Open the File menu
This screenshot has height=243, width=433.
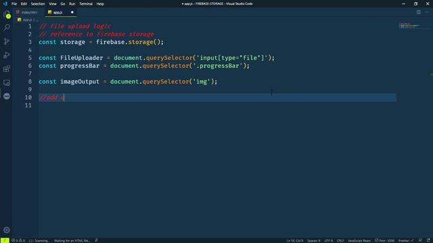(x=14, y=4)
